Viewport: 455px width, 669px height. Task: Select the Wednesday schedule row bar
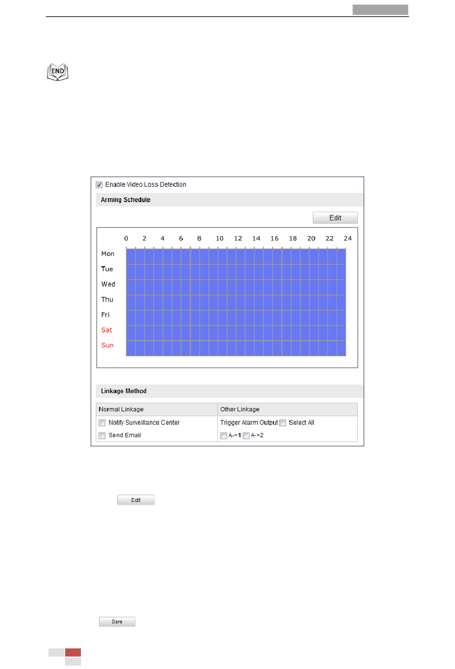pyautogui.click(x=236, y=287)
